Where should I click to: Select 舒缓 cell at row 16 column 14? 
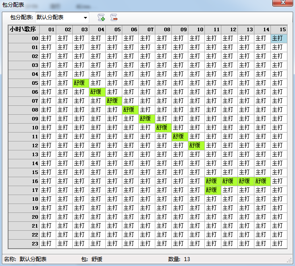(x=262, y=181)
